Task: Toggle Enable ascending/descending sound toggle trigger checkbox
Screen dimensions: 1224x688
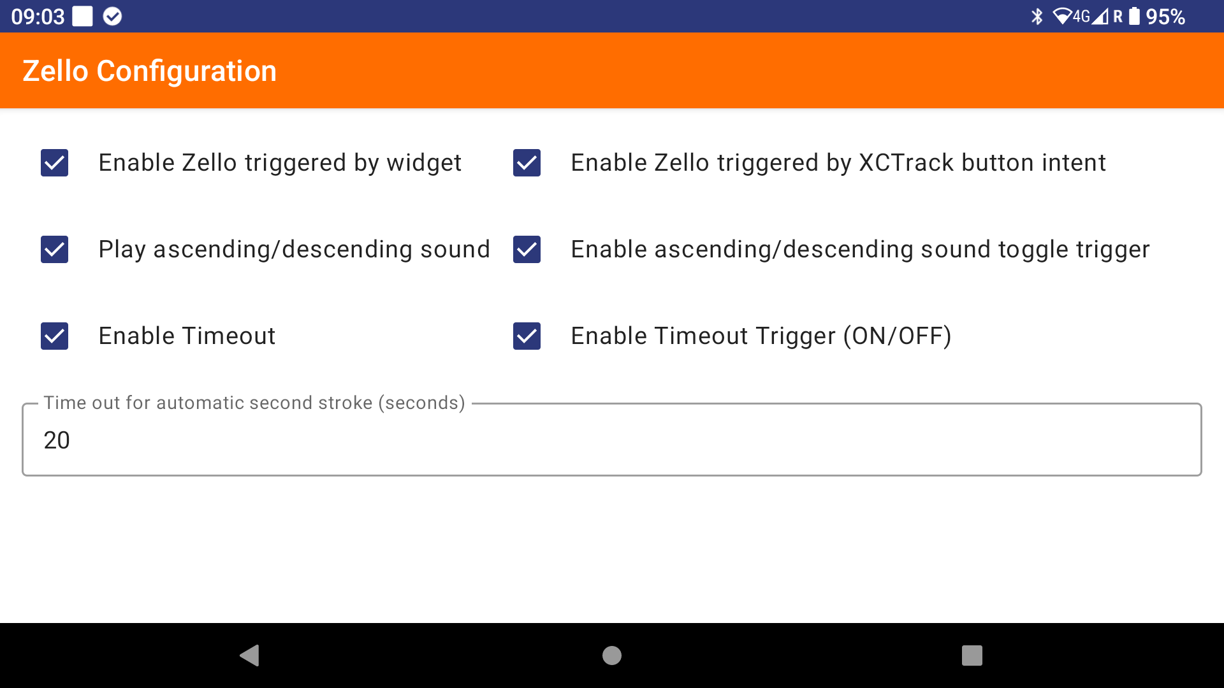Action: tap(527, 250)
